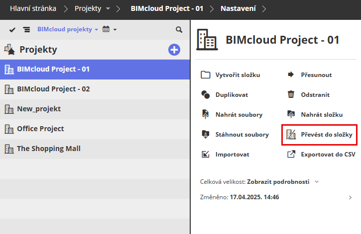Click Duplikovat action

pos(232,95)
